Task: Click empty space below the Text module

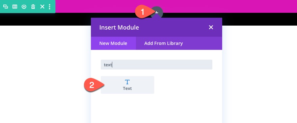Action: [x=157, y=108]
